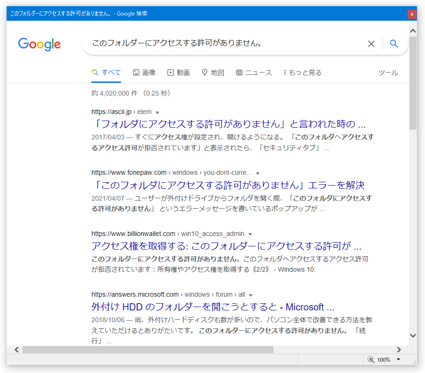Expand the fonepaw.com result options arrow

pyautogui.click(x=258, y=173)
